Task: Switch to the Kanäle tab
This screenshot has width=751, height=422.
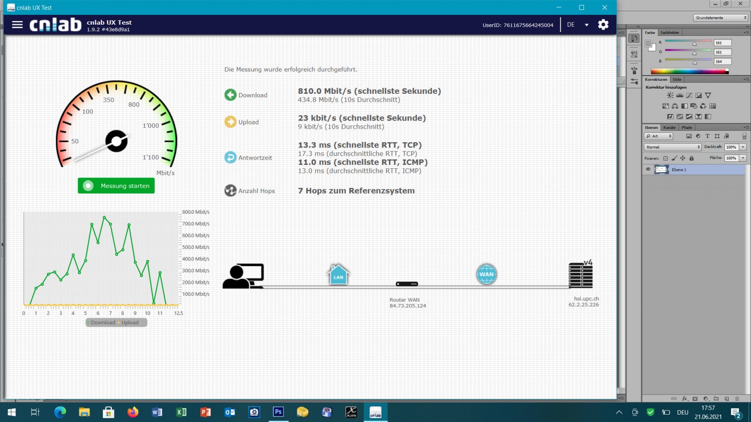Action: pos(669,127)
